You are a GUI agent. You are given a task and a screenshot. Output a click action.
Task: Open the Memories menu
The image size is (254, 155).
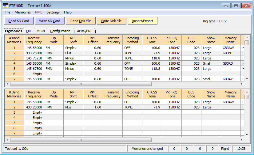point(22,12)
